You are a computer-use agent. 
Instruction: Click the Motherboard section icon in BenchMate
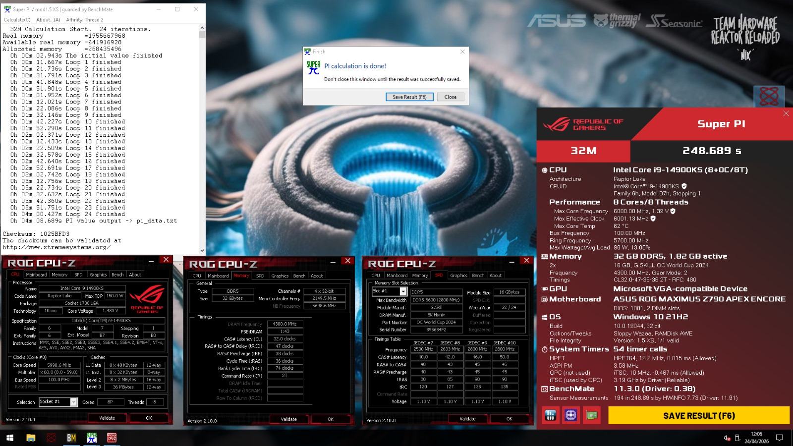click(x=545, y=299)
